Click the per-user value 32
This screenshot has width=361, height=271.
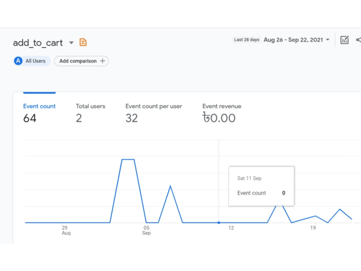[131, 118]
